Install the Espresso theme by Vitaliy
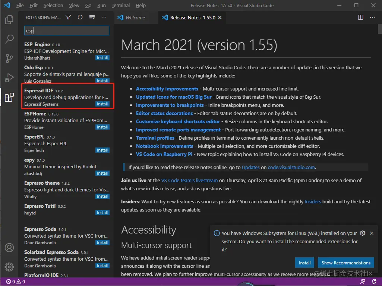 click(x=102, y=196)
